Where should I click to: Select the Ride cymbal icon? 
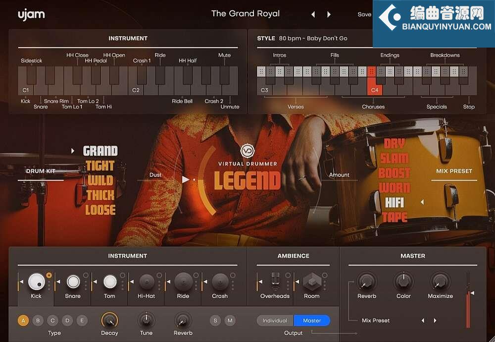pos(184,282)
